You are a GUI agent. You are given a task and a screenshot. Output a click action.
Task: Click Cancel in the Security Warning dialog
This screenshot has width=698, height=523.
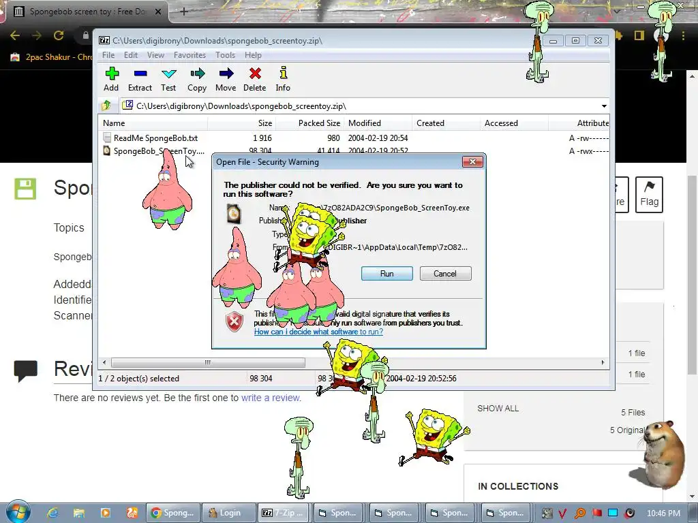(x=445, y=274)
